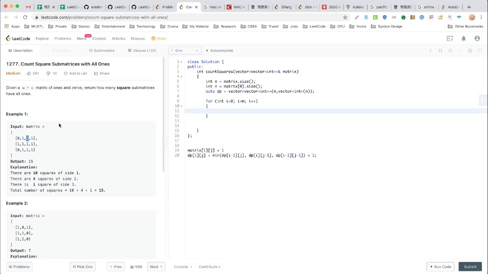Screen dimensions: 488x274
Task: Click the Submit button
Action: tap(470, 267)
